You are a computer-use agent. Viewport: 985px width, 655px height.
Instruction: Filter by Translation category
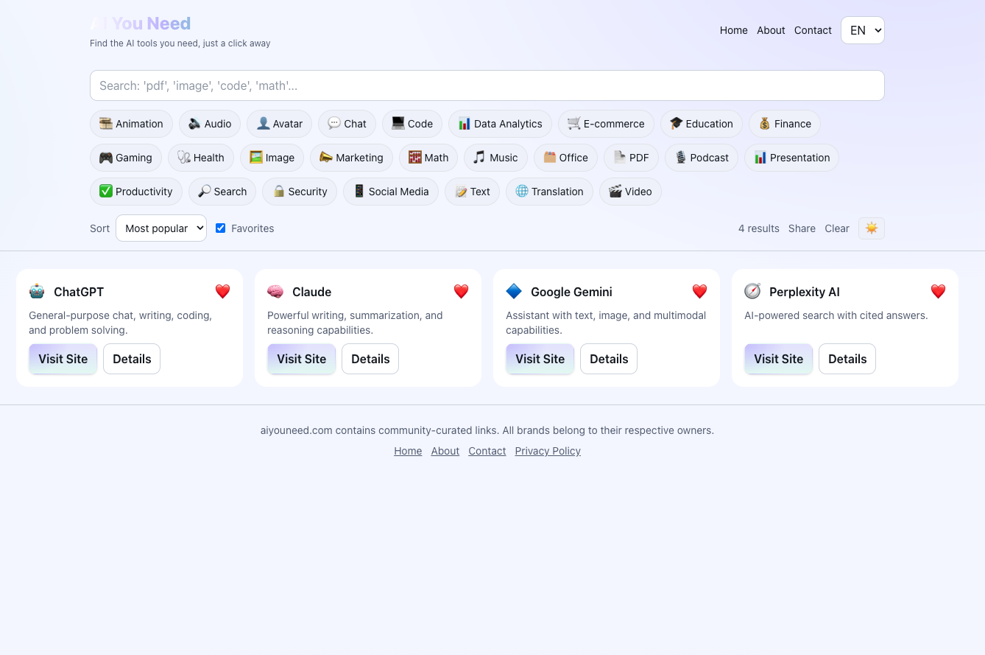pyautogui.click(x=549, y=192)
